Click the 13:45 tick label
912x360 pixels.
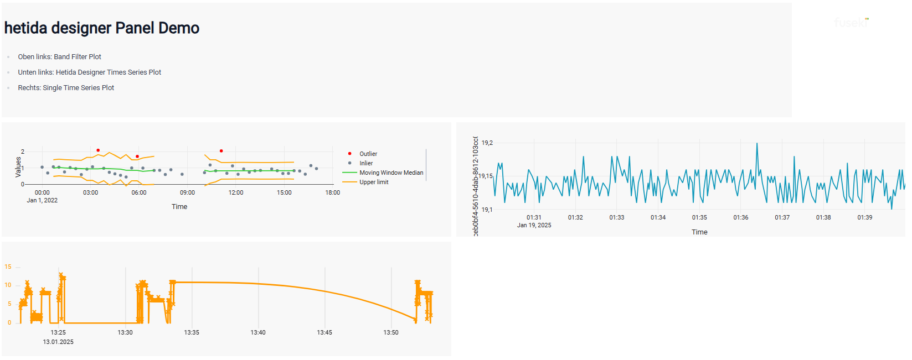tap(324, 333)
